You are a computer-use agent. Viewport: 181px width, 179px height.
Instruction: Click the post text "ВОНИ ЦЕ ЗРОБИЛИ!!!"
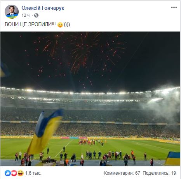(30, 25)
